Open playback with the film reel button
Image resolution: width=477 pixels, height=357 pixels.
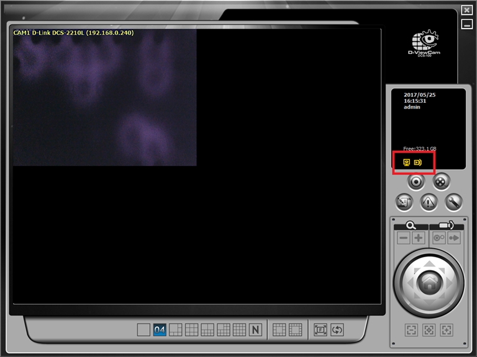pyautogui.click(x=441, y=182)
